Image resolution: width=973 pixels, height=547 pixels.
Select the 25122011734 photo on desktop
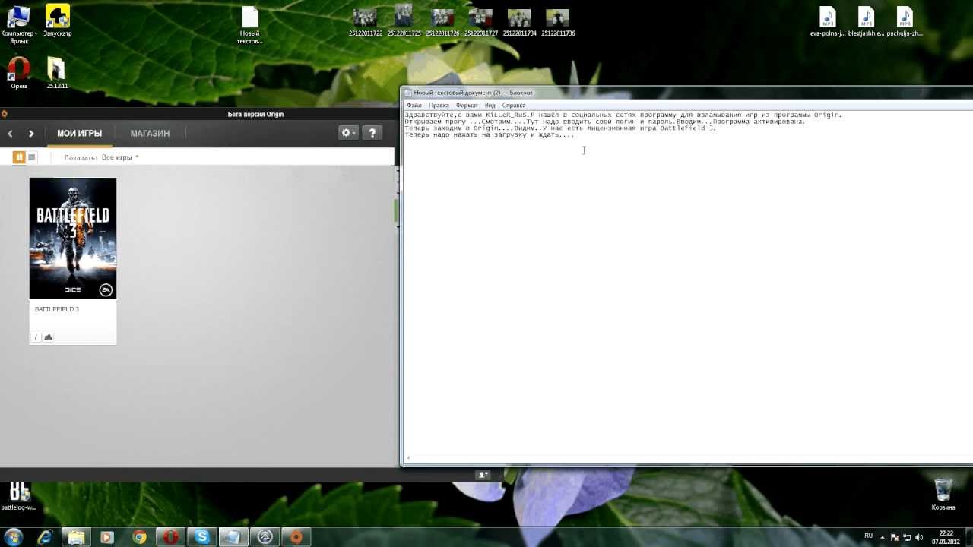click(519, 22)
